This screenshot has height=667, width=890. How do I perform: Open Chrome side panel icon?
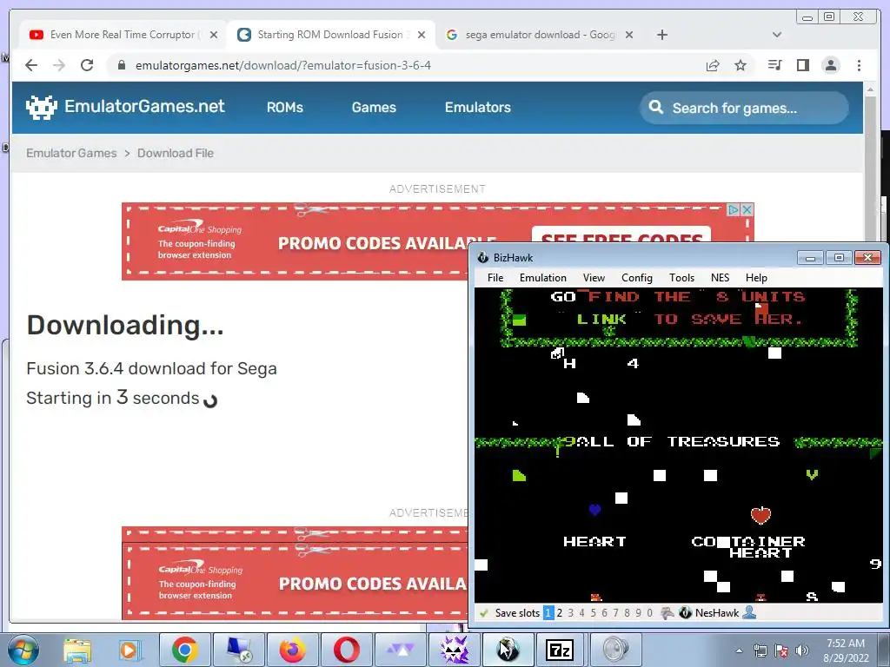[x=802, y=65]
